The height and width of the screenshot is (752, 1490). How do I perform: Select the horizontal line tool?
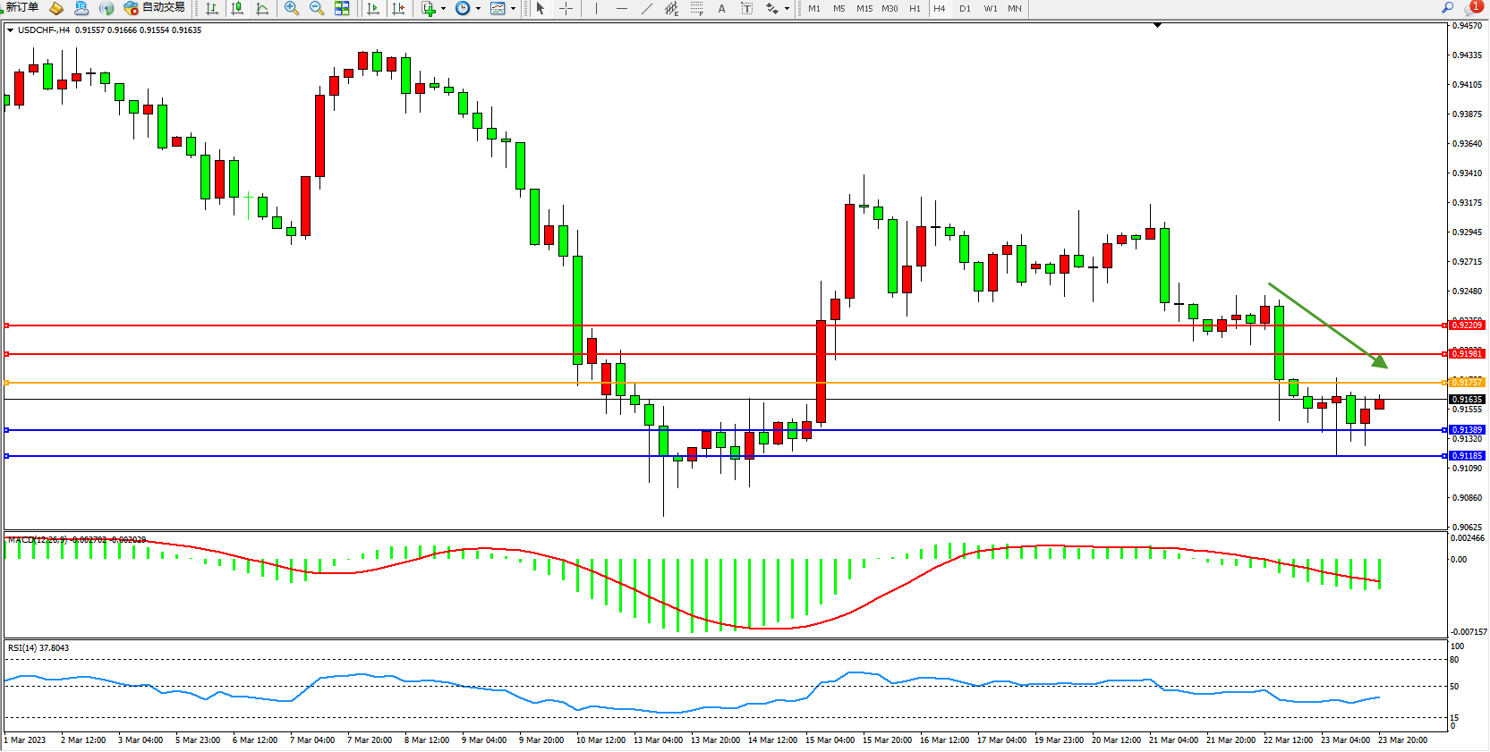[x=622, y=8]
